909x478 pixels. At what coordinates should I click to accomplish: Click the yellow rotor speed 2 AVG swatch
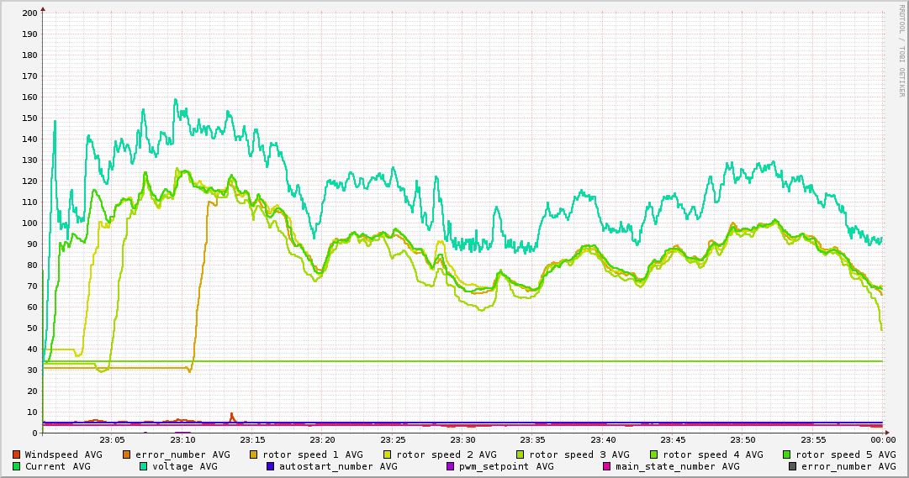tap(388, 454)
